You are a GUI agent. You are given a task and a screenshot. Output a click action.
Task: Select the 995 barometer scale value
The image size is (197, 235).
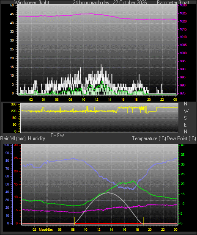pyautogui.click(x=183, y=61)
